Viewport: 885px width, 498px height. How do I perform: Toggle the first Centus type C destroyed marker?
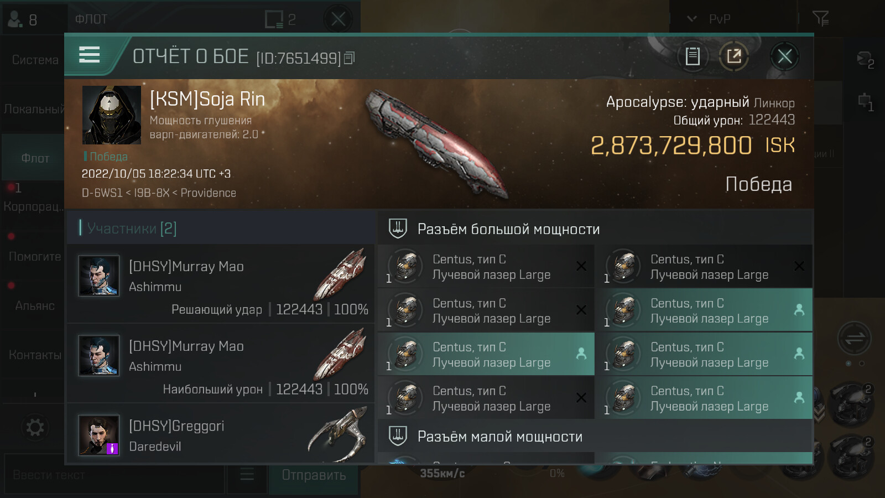pyautogui.click(x=581, y=266)
